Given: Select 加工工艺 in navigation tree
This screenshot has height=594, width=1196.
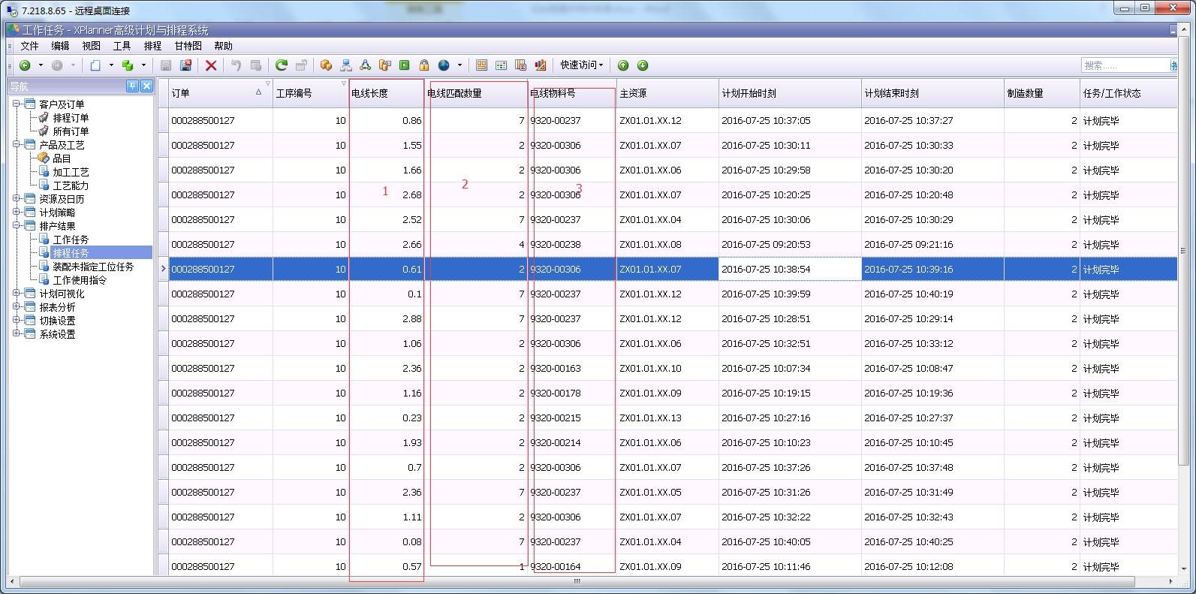Looking at the screenshot, I should coord(71,172).
